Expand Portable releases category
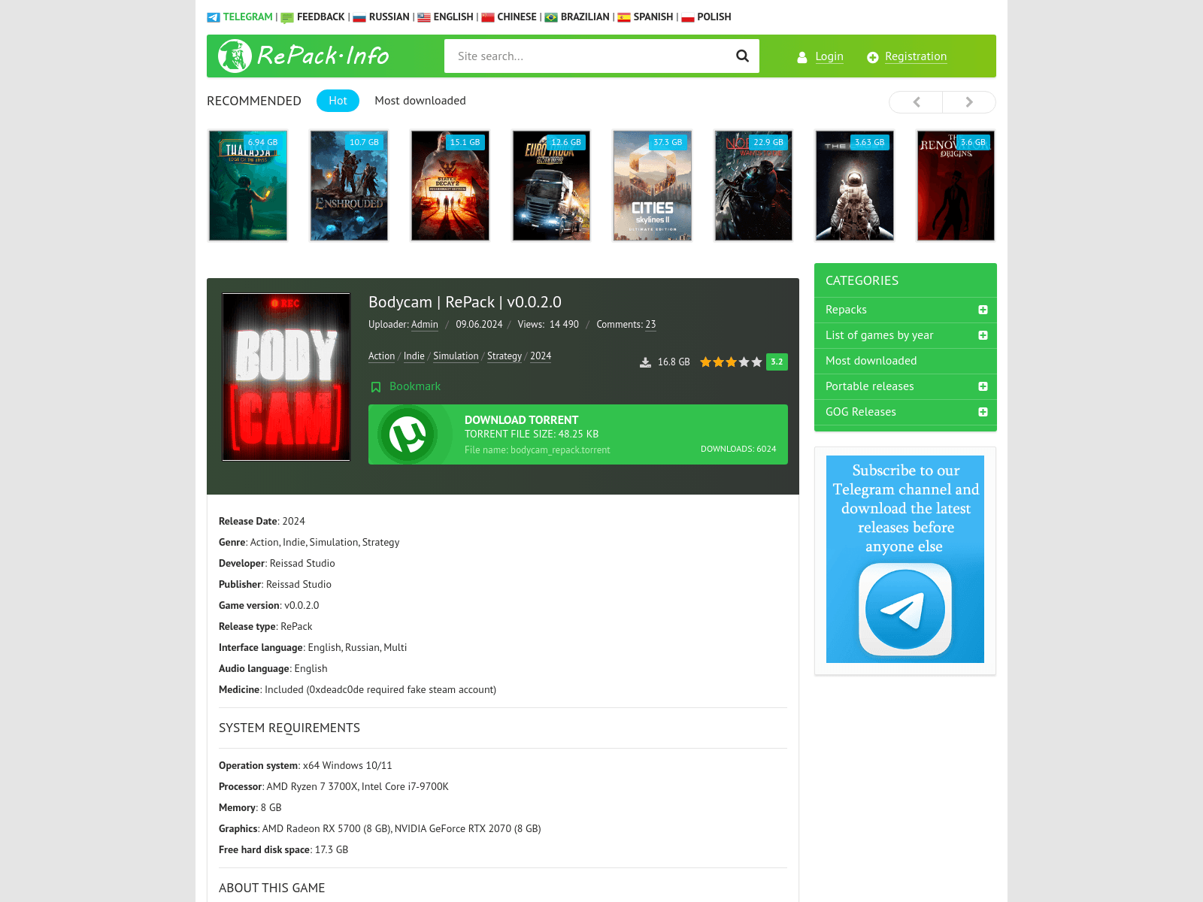The width and height of the screenshot is (1203, 902). (x=983, y=386)
